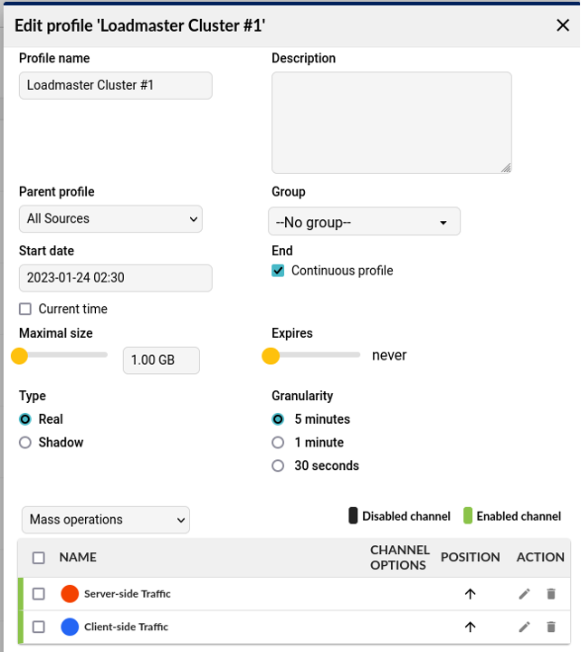Delete the Client-side Traffic channel

pyautogui.click(x=551, y=627)
